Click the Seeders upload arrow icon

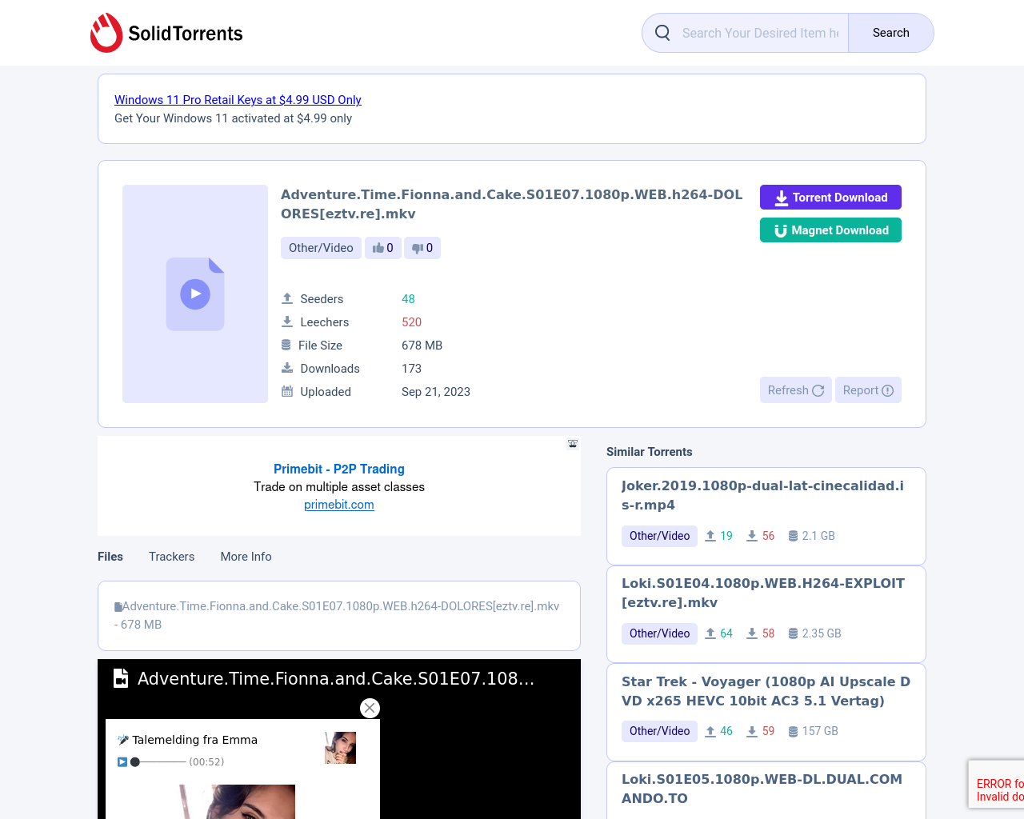(287, 298)
